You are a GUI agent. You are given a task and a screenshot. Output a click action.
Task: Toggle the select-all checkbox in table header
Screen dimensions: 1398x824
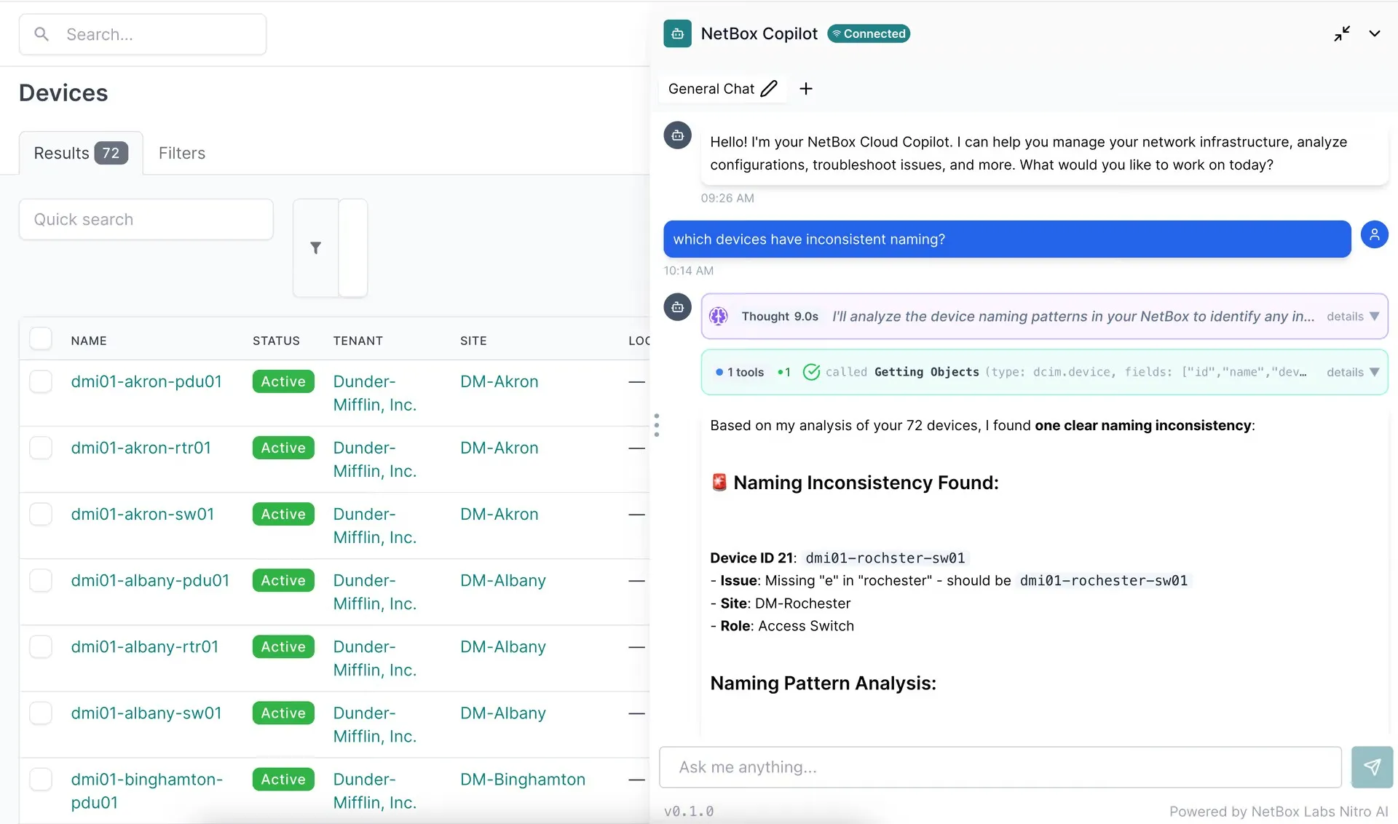[x=41, y=339]
